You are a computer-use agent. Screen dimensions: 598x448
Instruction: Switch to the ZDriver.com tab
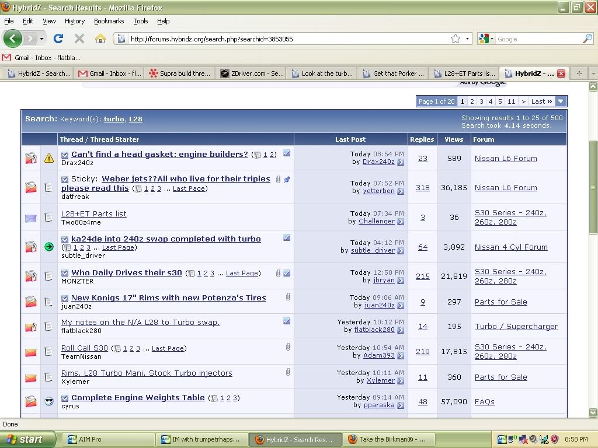pyautogui.click(x=252, y=73)
